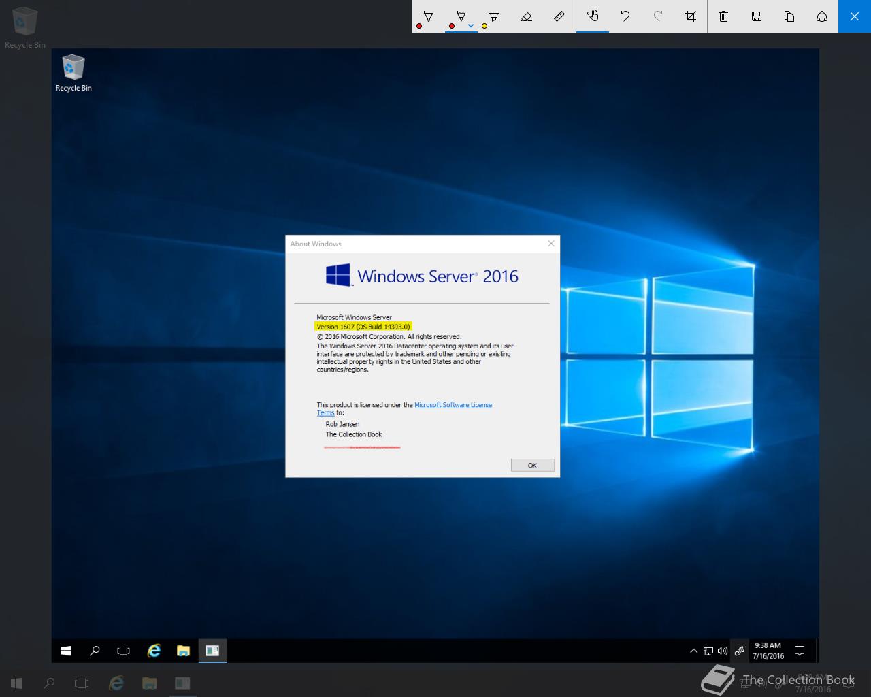Toggle touch writing mode
The image size is (871, 697).
pos(593,16)
